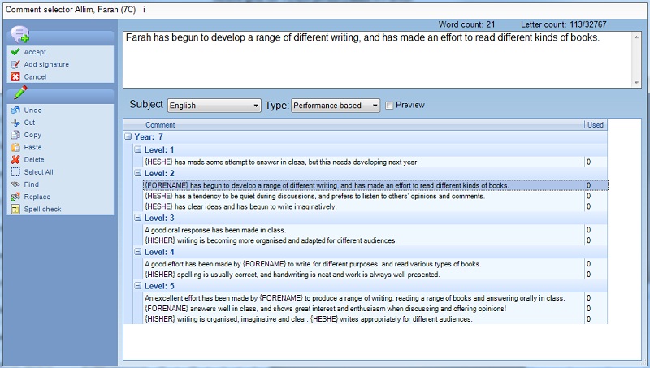Open the Type dropdown showing Performance based
650x368 pixels.
(x=336, y=106)
